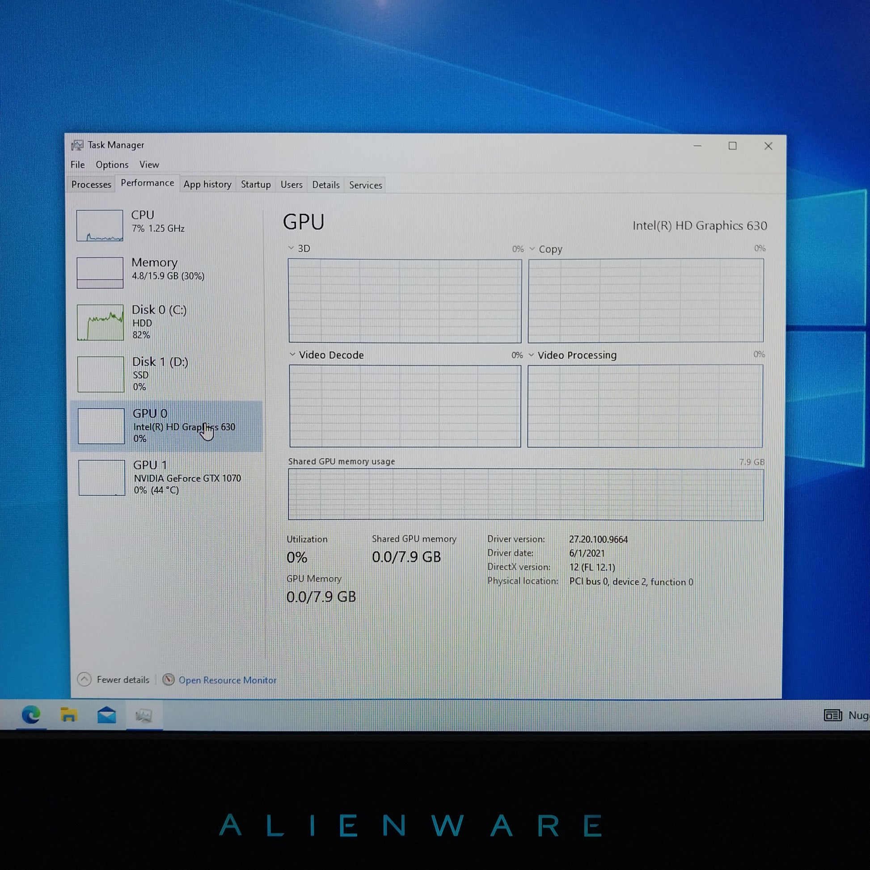Switch to the Details tab
The width and height of the screenshot is (870, 870).
coord(326,185)
